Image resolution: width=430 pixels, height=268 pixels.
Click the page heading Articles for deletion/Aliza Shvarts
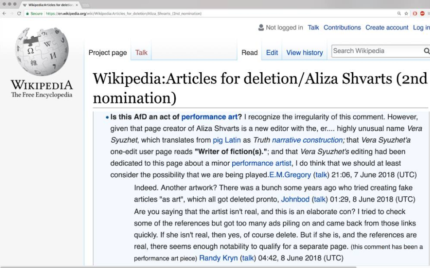click(260, 88)
